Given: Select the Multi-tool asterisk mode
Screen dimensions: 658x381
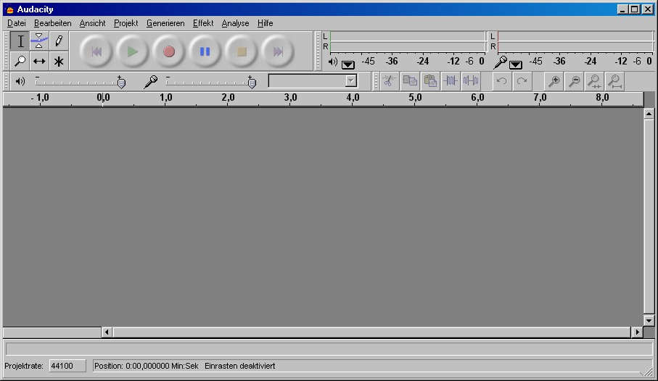Looking at the screenshot, I should [x=59, y=61].
